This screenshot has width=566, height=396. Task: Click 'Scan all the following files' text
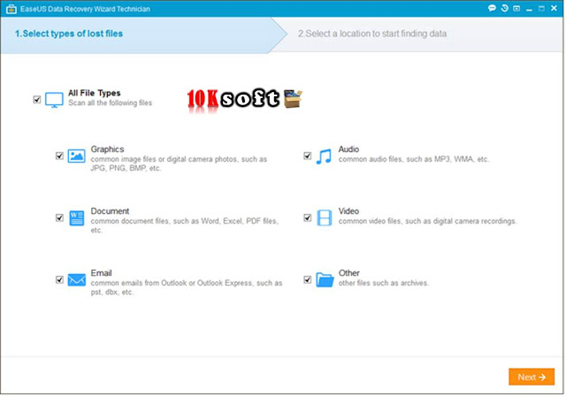pyautogui.click(x=110, y=103)
